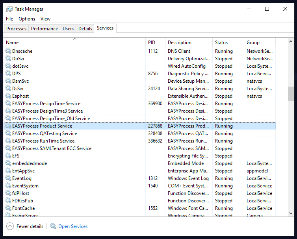Viewport: 297px width, 239px height.
Task: Select EASYProcess Product Service name
Action: pyautogui.click(x=42, y=126)
